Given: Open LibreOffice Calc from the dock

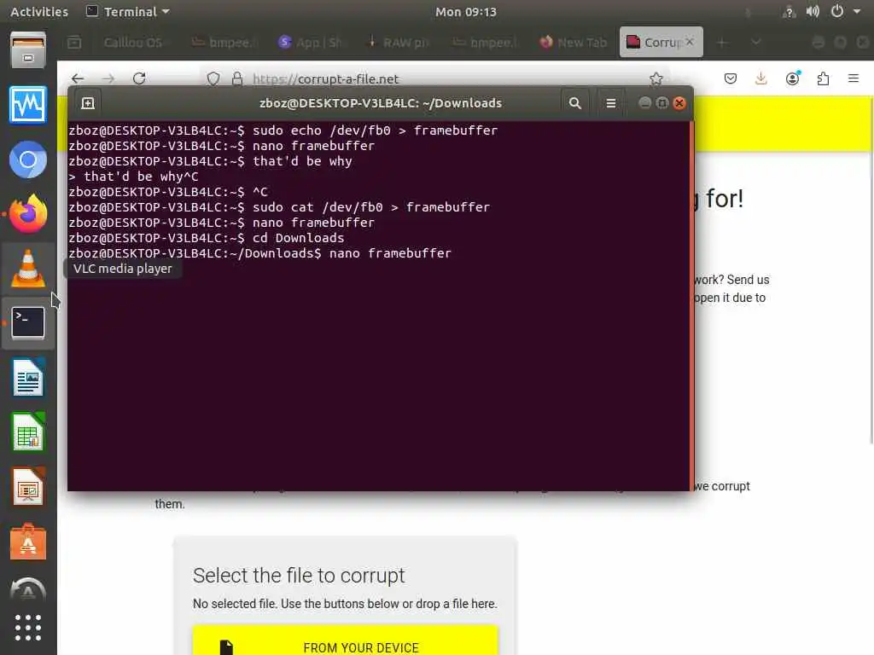Looking at the screenshot, I should pos(28,432).
